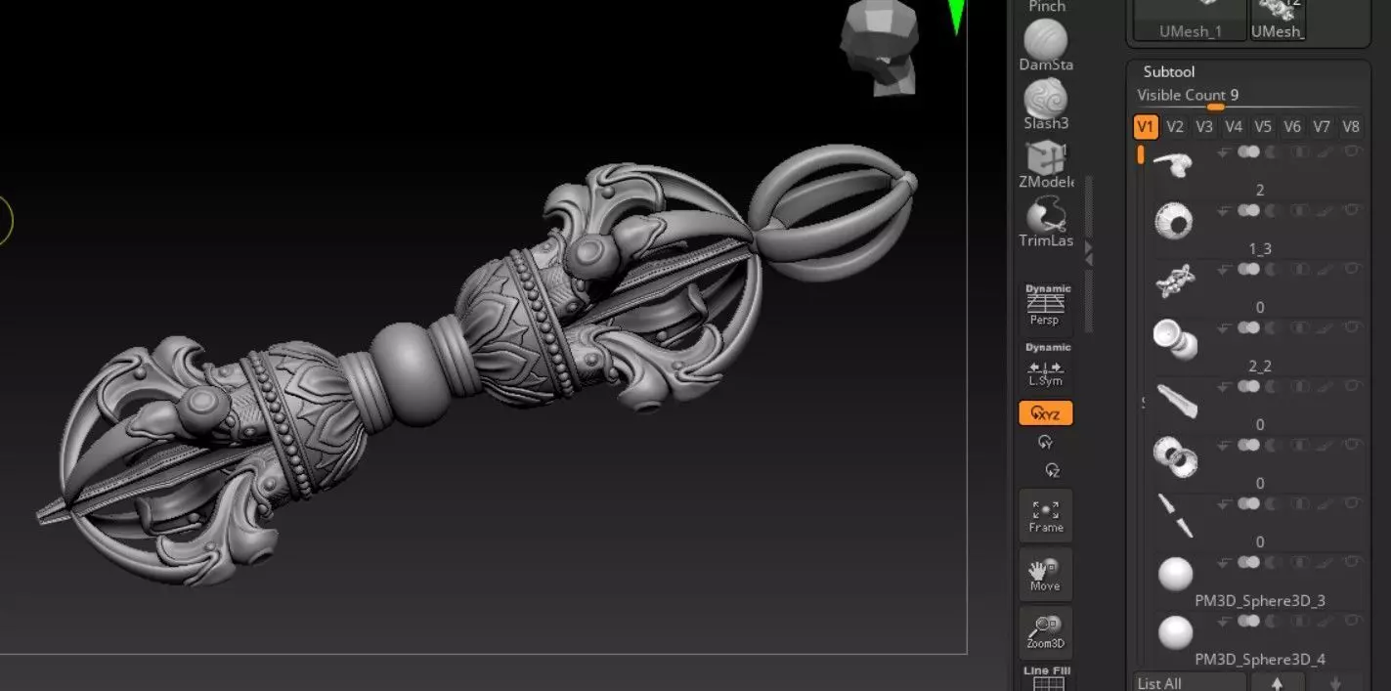Switch to visibility set V3
1391x691 pixels.
tap(1204, 127)
